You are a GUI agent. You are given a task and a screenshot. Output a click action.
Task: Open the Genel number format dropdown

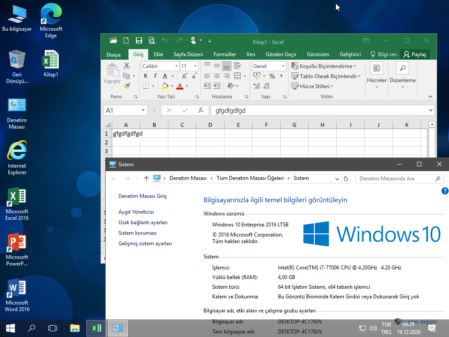[x=283, y=66]
